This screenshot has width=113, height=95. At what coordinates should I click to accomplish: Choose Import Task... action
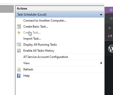[32, 39]
